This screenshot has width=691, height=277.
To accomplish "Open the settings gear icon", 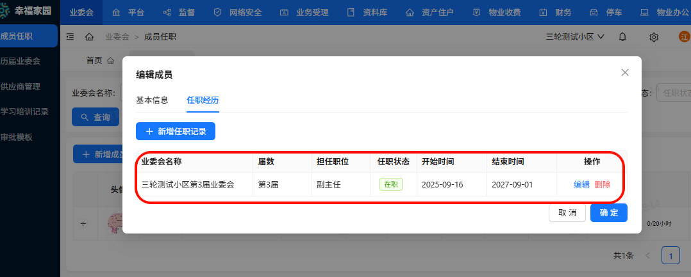I will pyautogui.click(x=654, y=37).
